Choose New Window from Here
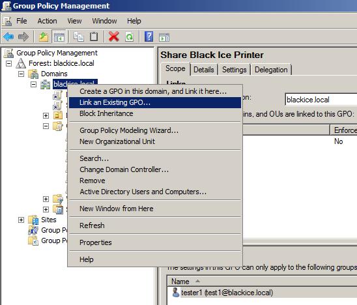 coord(155,209)
